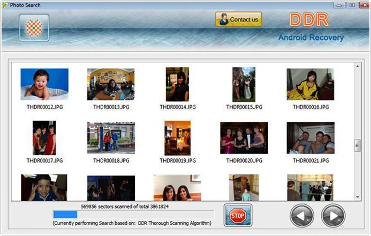Viewport: 371px width, 236px height.
Task: Click the THDR00015.JPG file name
Action: (244, 107)
